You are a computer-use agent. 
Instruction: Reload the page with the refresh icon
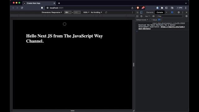click(x=22, y=8)
